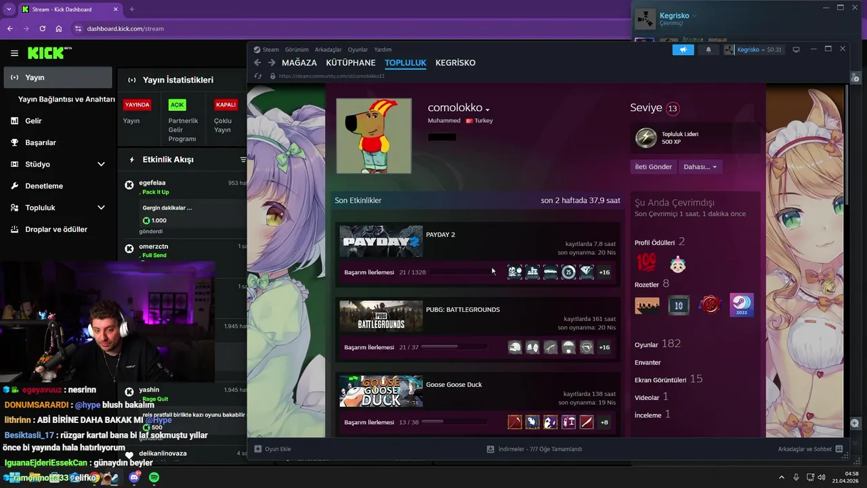Open the PAYDAY 2 game thumbnail
The width and height of the screenshot is (867, 488).
381,241
